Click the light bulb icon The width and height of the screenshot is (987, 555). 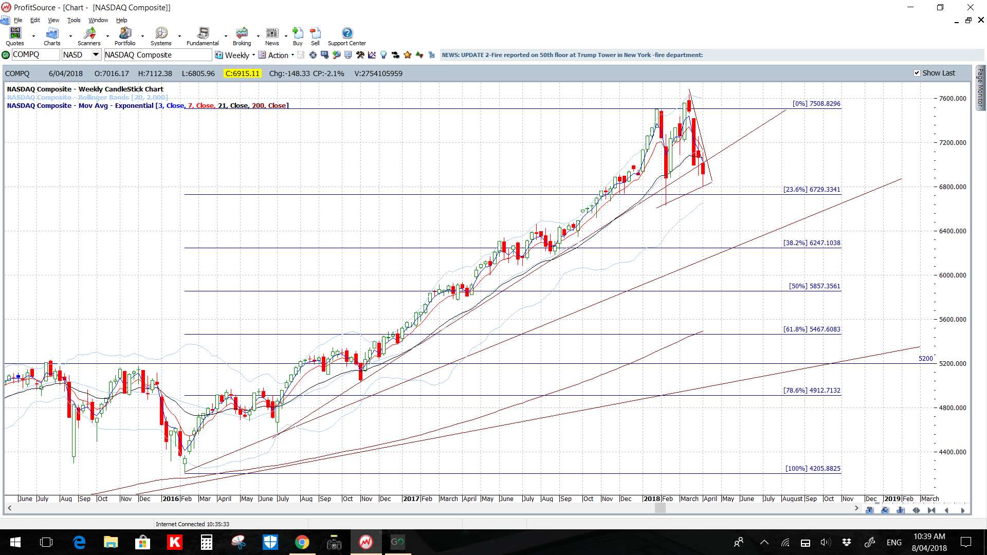pos(383,55)
